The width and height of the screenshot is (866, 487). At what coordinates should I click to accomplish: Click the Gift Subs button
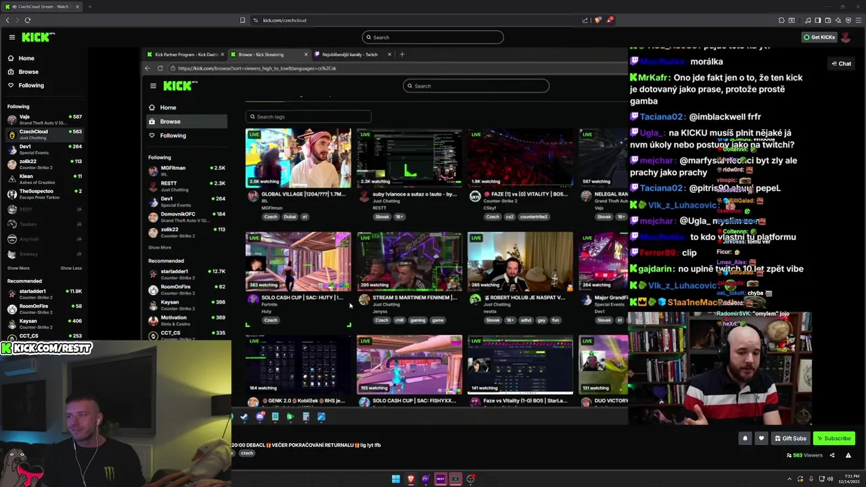tap(791, 438)
